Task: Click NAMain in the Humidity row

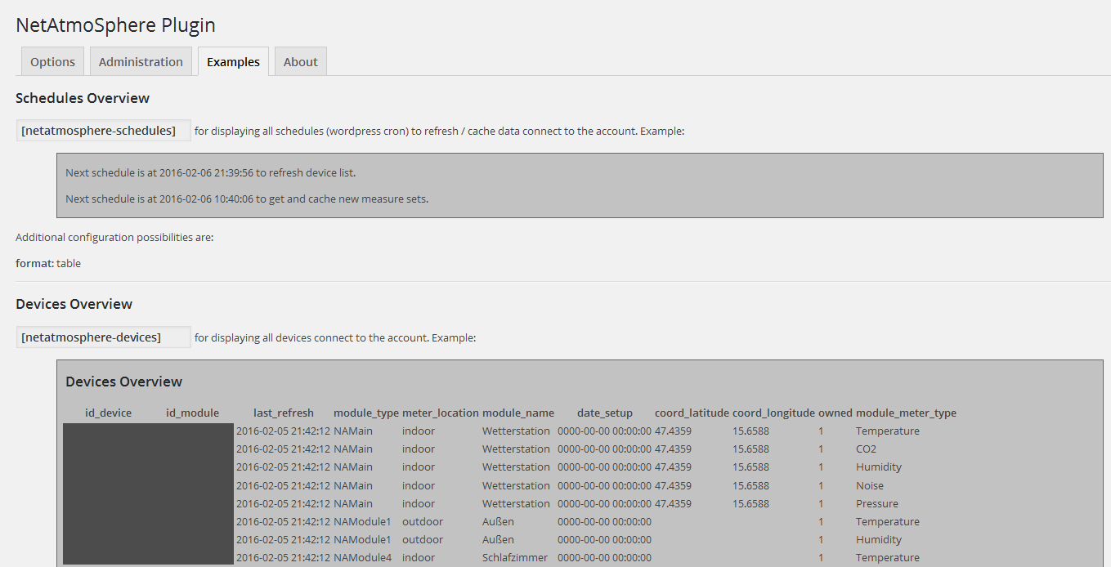Action: pos(353,467)
